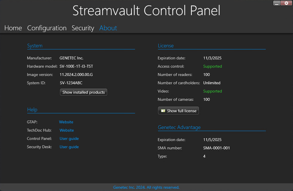Open the TechDoc Hub Website link
293x191 pixels.
pyautogui.click(x=67, y=130)
